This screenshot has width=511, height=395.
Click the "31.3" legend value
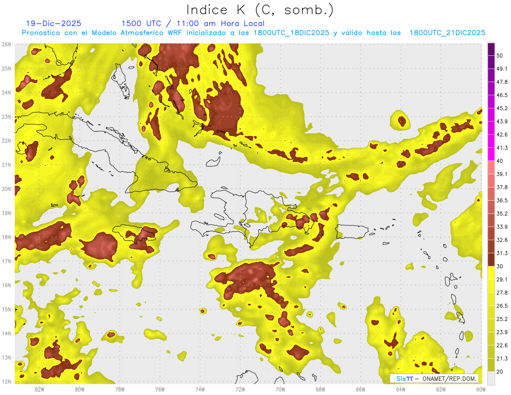click(x=502, y=253)
